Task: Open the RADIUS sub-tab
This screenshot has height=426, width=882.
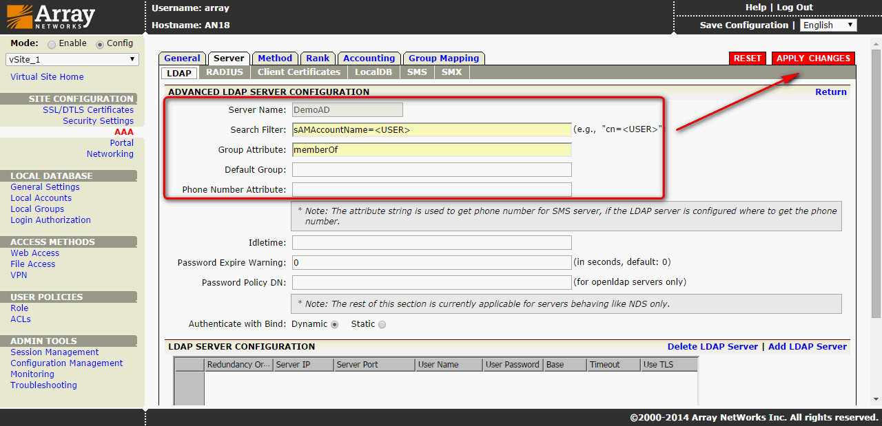Action: (224, 72)
